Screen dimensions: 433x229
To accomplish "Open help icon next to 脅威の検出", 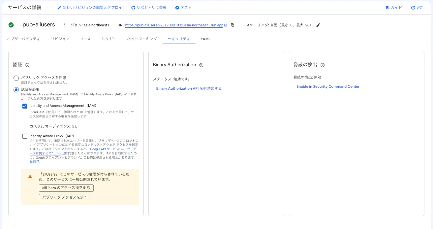I will click(323, 65).
